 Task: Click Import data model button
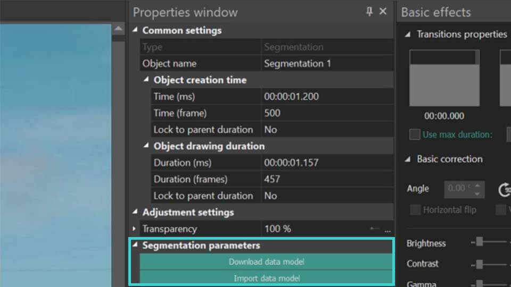(x=266, y=278)
